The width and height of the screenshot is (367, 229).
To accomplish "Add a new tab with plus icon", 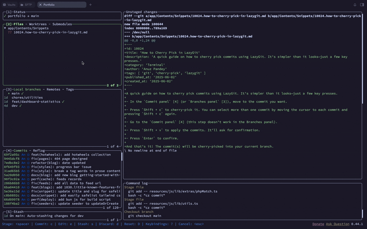I will [x=90, y=5].
